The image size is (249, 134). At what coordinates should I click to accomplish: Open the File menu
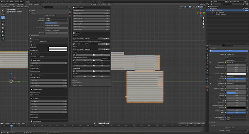4,1
